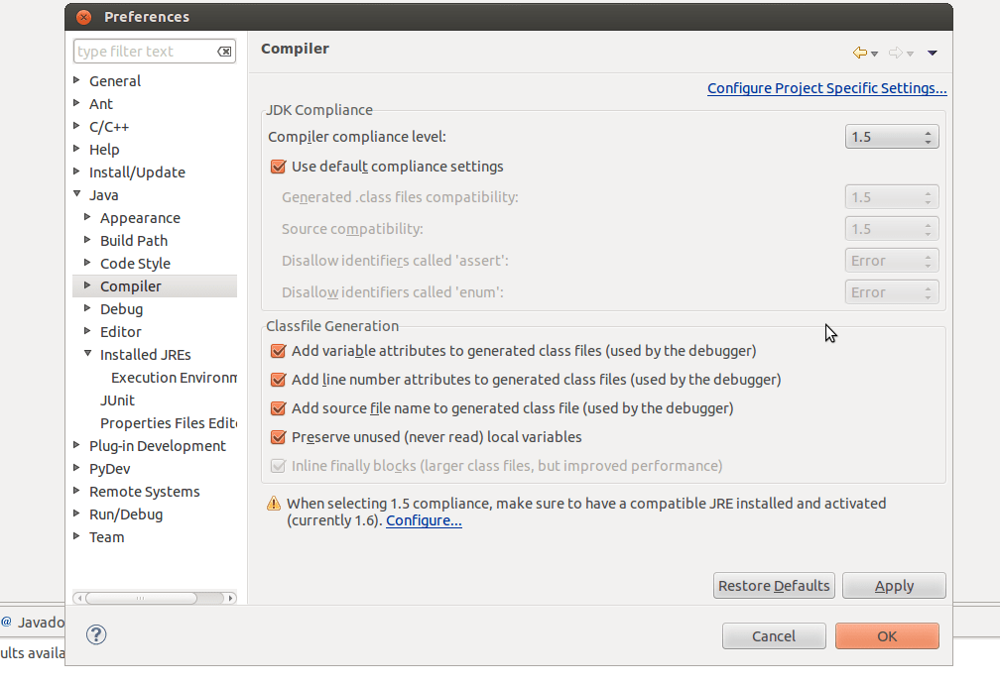Click the tree scrollbar right arrow
This screenshot has height=685, width=1000.
point(230,599)
